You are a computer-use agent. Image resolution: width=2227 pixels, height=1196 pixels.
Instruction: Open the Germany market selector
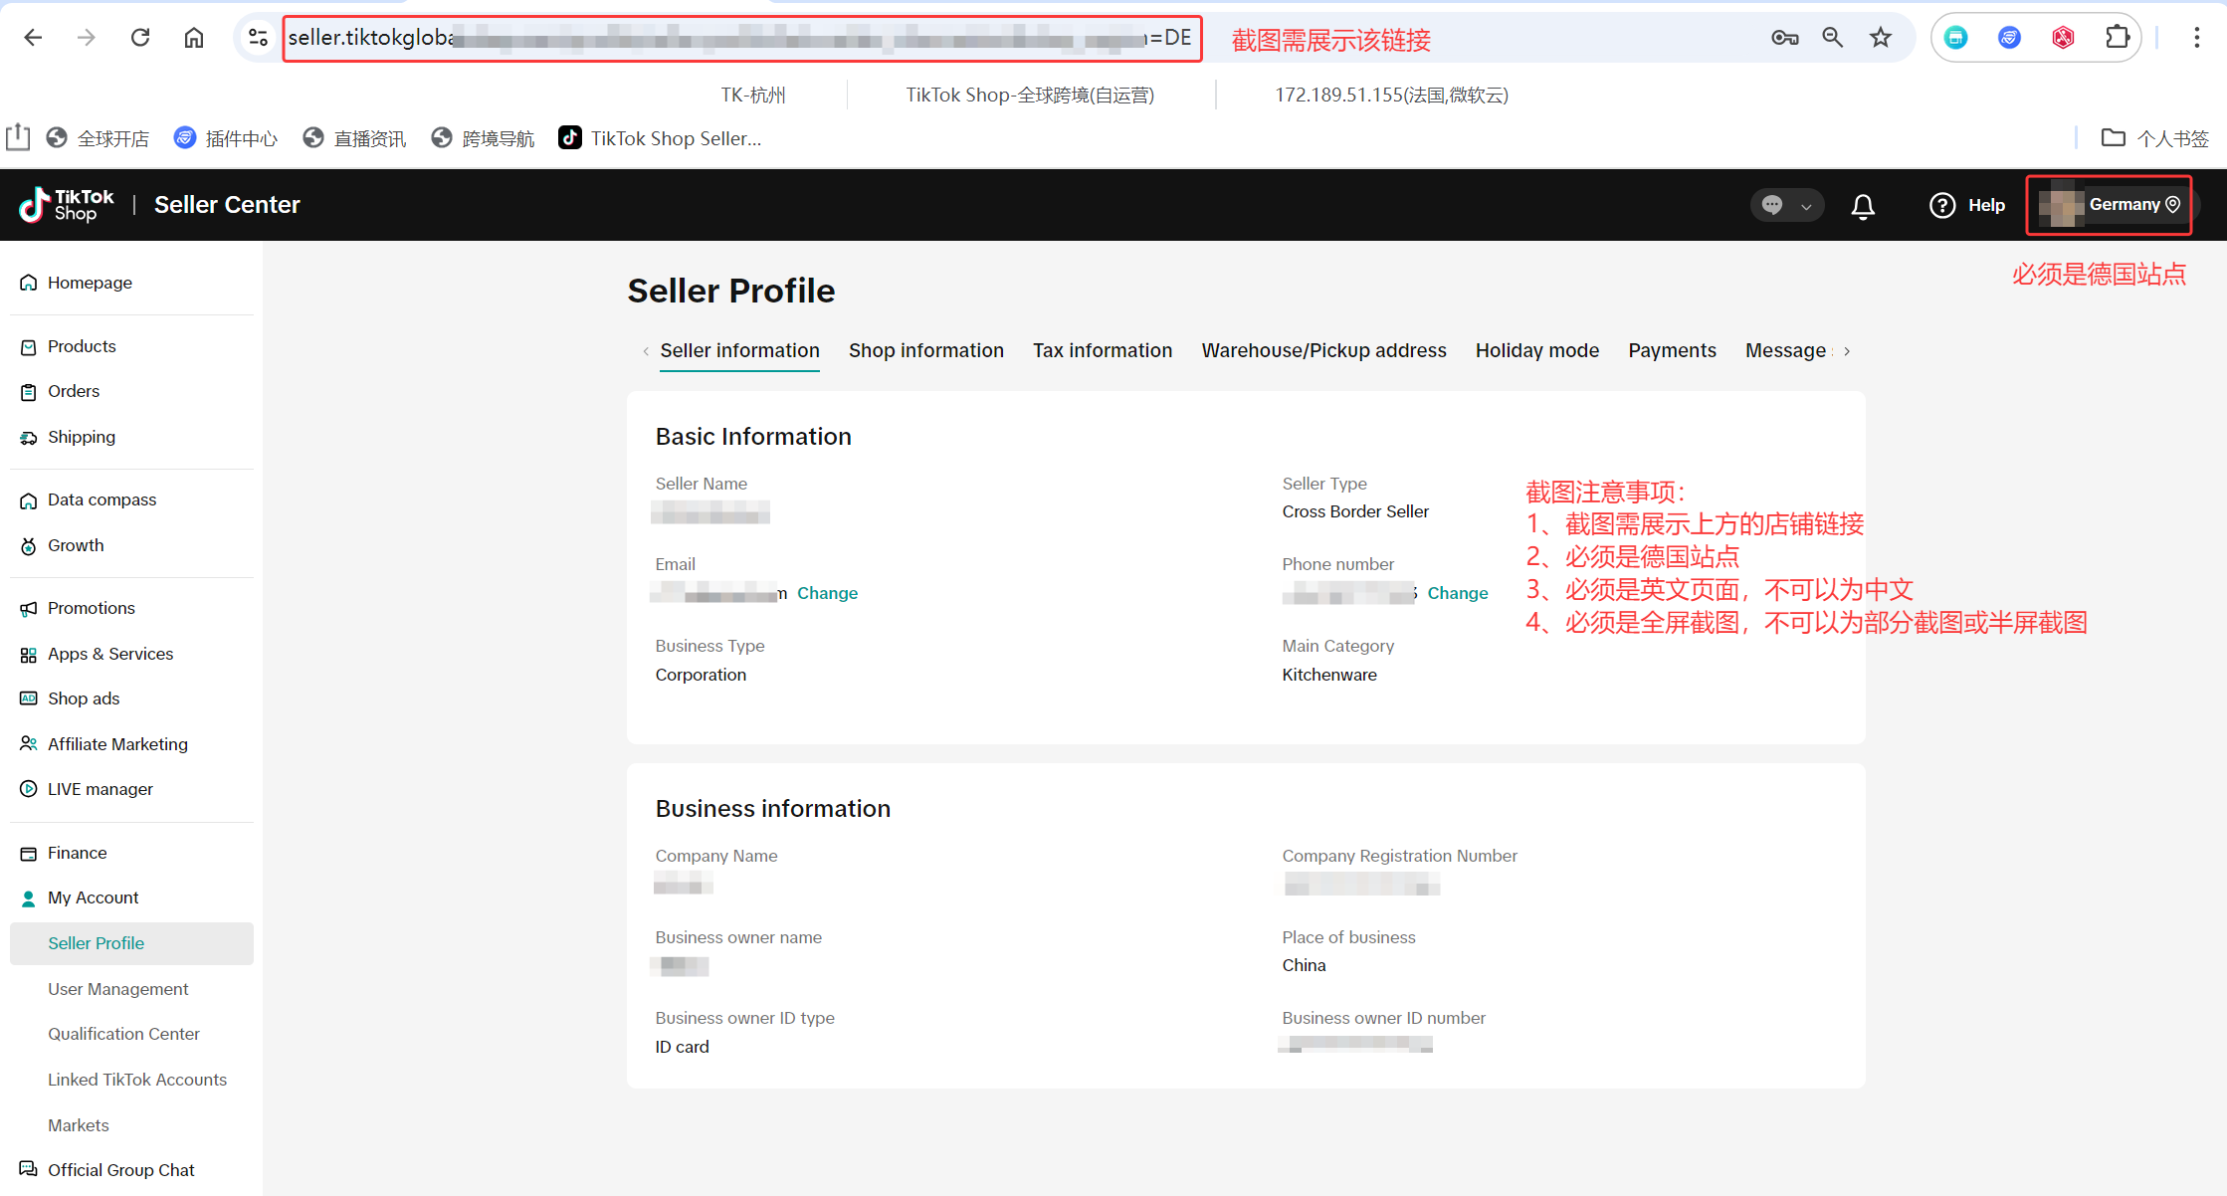pyautogui.click(x=2134, y=205)
